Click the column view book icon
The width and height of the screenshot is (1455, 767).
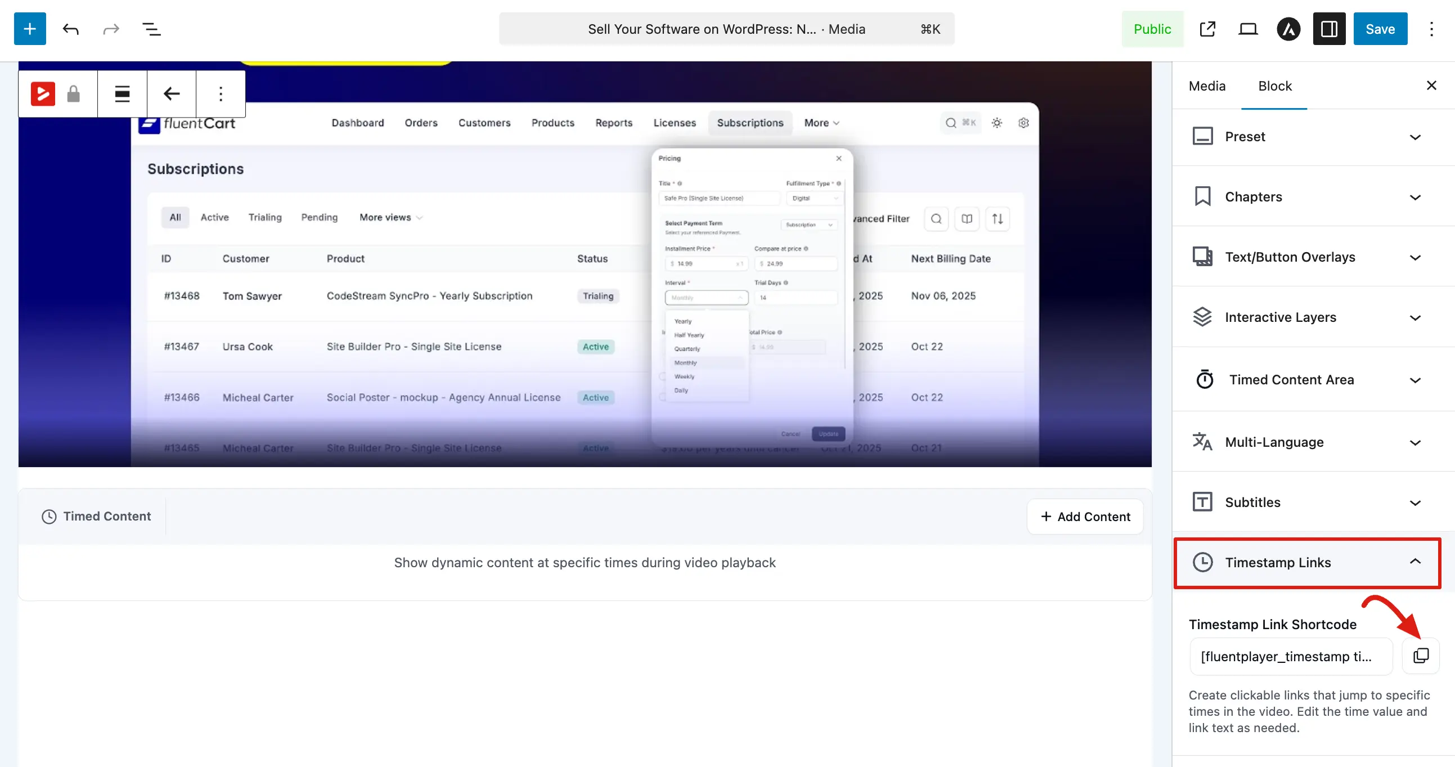tap(967, 218)
